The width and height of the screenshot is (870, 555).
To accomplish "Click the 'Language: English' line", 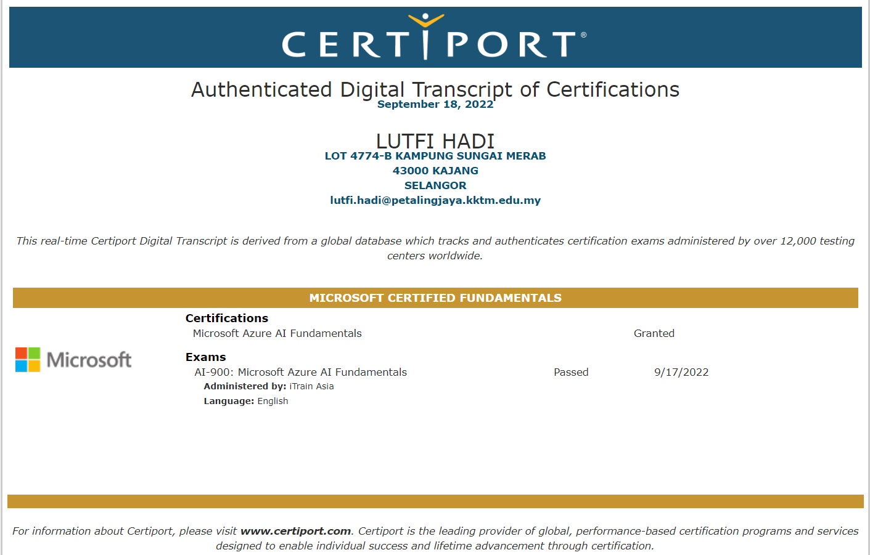I will 245,401.
